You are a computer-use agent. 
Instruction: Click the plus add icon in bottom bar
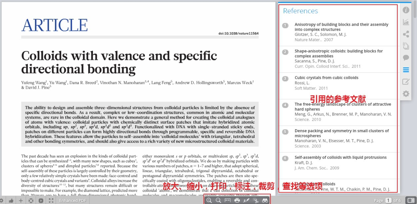21,201
